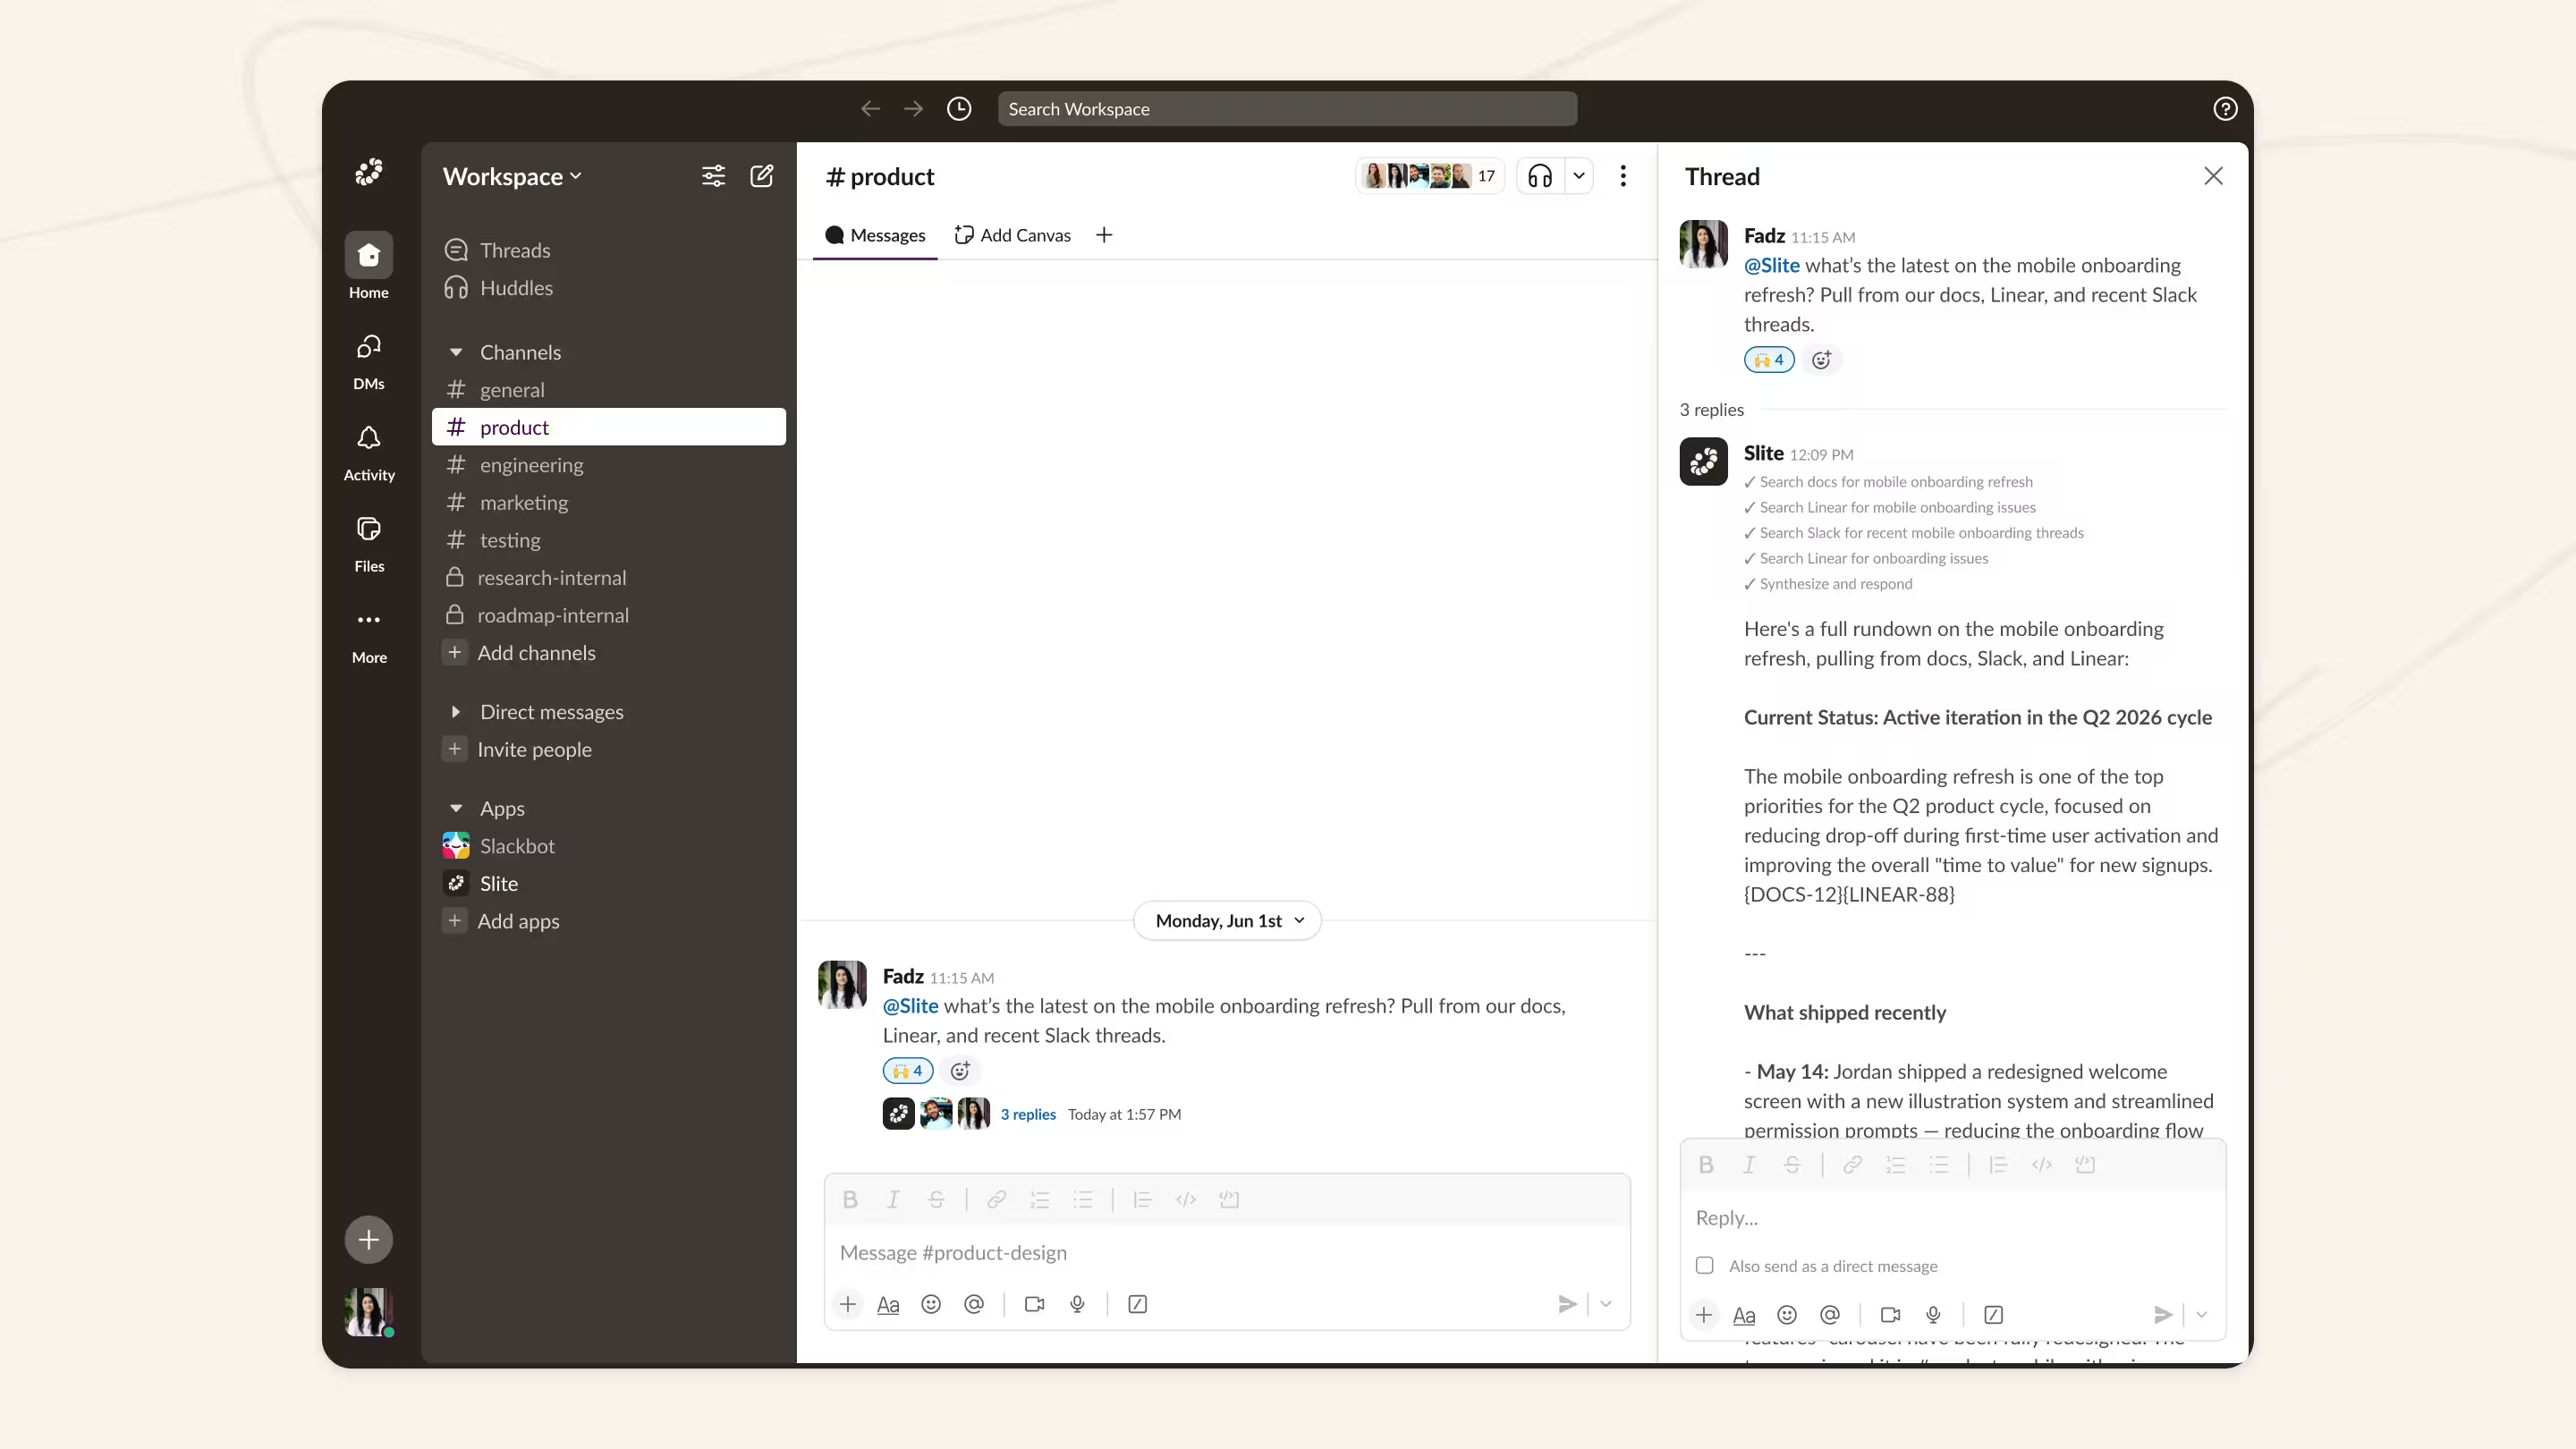Image resolution: width=2576 pixels, height=1449 pixels.
Task: Open the Monday, Jun 1st date dropdown
Action: point(1227,921)
